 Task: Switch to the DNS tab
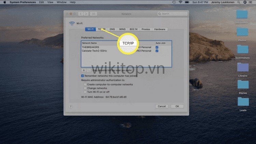pos(112,29)
